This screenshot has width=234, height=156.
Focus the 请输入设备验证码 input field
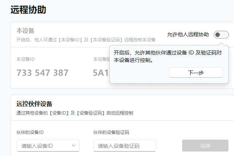[125, 146]
